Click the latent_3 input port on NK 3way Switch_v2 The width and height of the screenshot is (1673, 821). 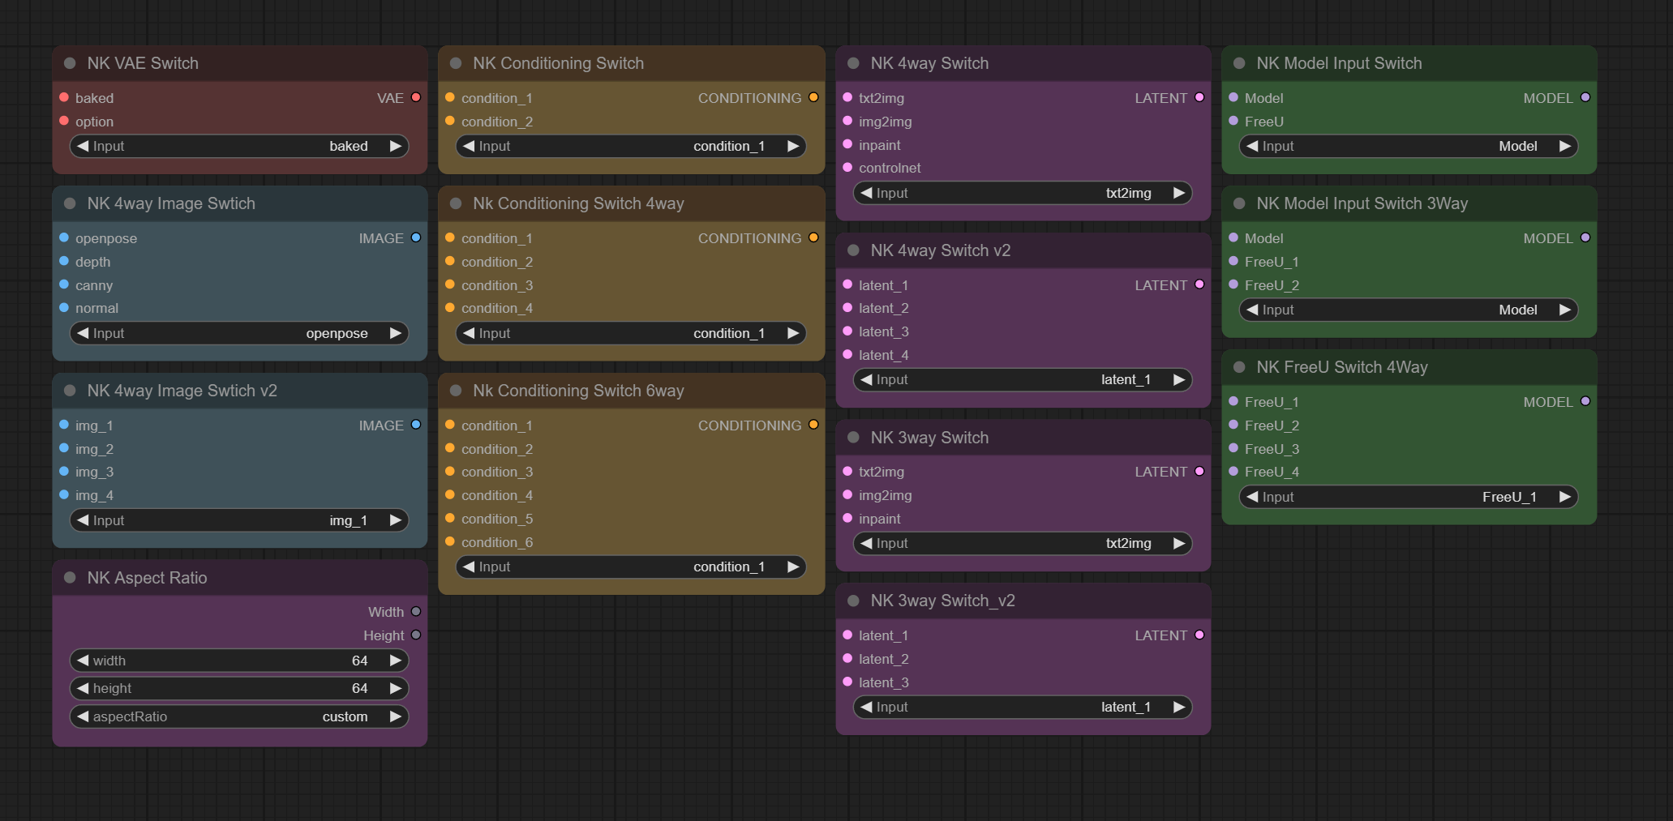pyautogui.click(x=847, y=682)
